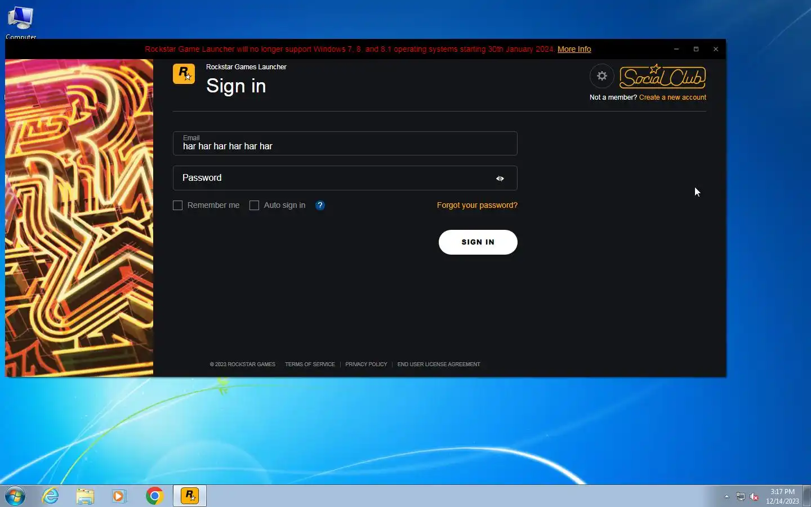Image resolution: width=811 pixels, height=507 pixels.
Task: Enable the Auto sign in checkbox
Action: click(254, 205)
